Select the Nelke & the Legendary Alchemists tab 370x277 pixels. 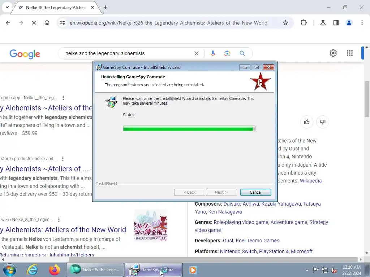pos(56,8)
